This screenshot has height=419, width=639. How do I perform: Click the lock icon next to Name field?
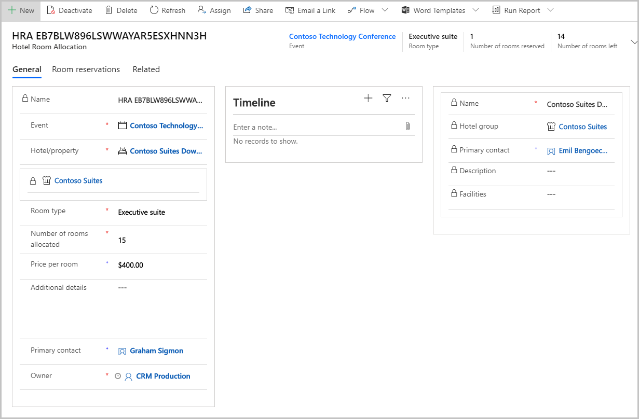[x=25, y=99]
